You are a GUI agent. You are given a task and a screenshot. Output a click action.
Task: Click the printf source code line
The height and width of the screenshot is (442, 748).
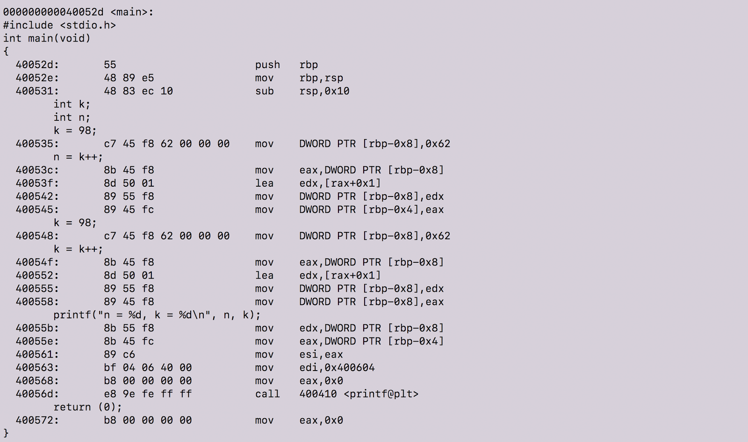157,315
